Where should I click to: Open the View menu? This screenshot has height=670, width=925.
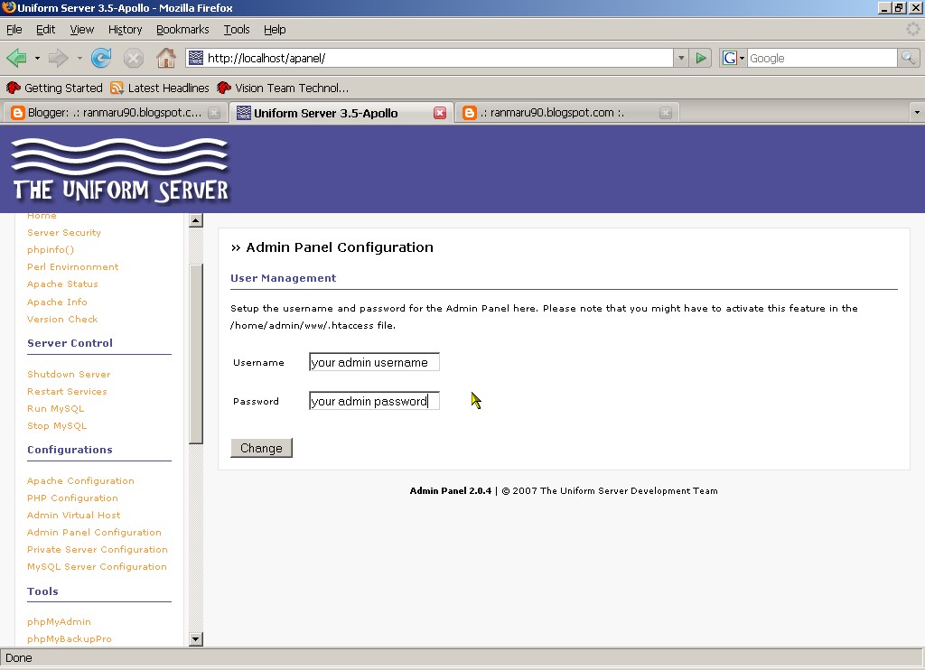coord(81,30)
